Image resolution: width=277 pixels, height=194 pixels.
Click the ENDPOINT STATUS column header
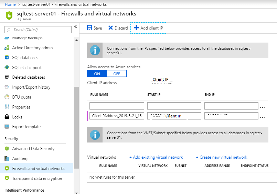tap(254, 166)
